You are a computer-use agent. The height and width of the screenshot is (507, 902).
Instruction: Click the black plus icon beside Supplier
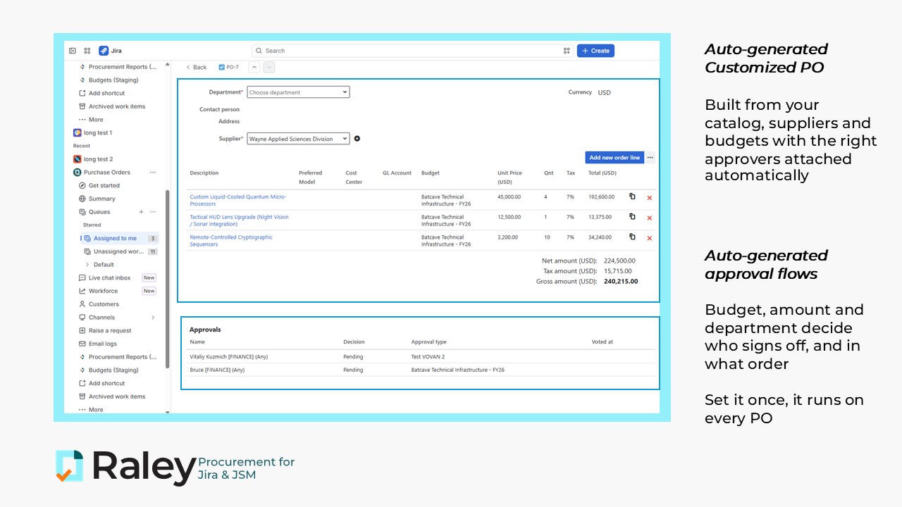tap(357, 139)
